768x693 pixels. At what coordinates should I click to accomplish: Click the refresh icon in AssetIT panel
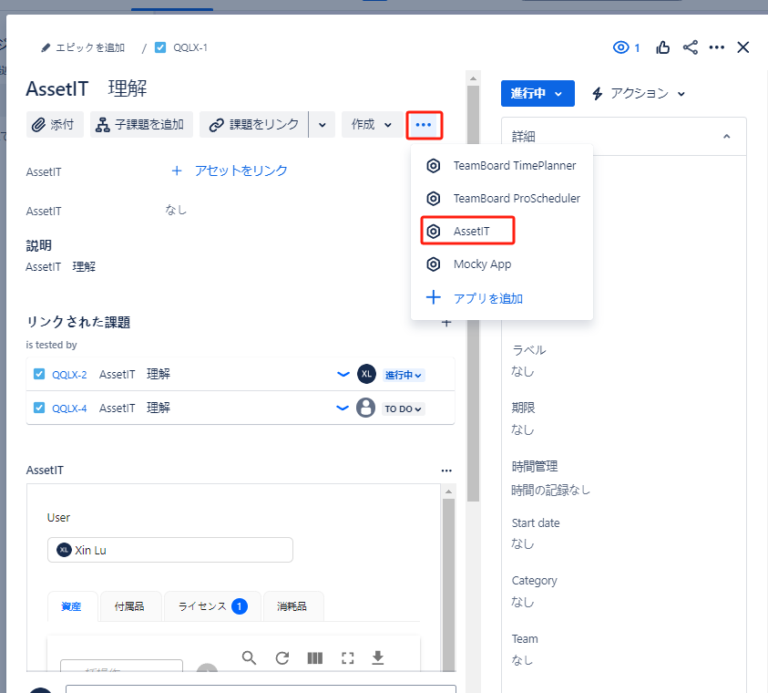pyautogui.click(x=282, y=657)
